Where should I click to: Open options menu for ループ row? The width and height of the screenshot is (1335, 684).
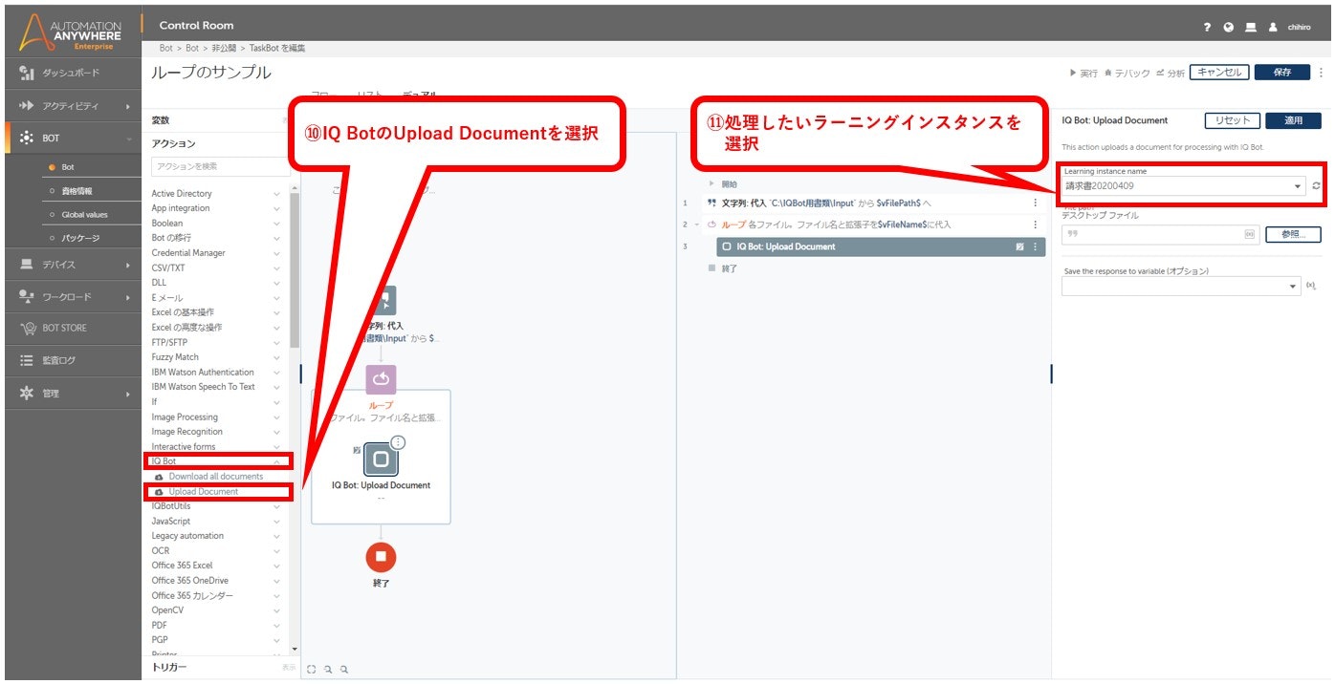coord(1035,224)
